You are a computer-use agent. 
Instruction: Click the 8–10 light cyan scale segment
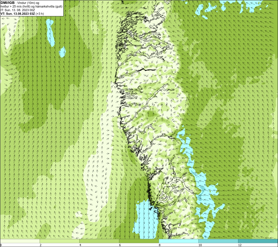click(x=179, y=241)
